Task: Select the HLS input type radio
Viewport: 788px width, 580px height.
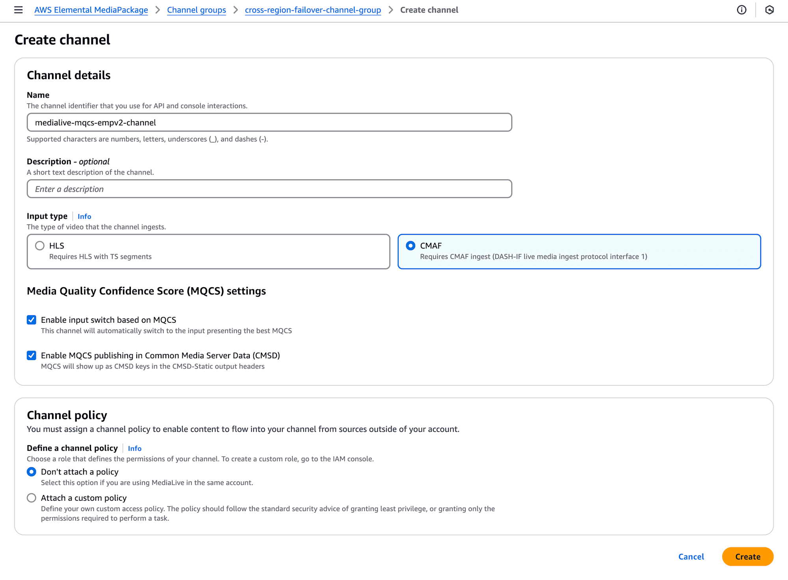Action: pyautogui.click(x=40, y=245)
